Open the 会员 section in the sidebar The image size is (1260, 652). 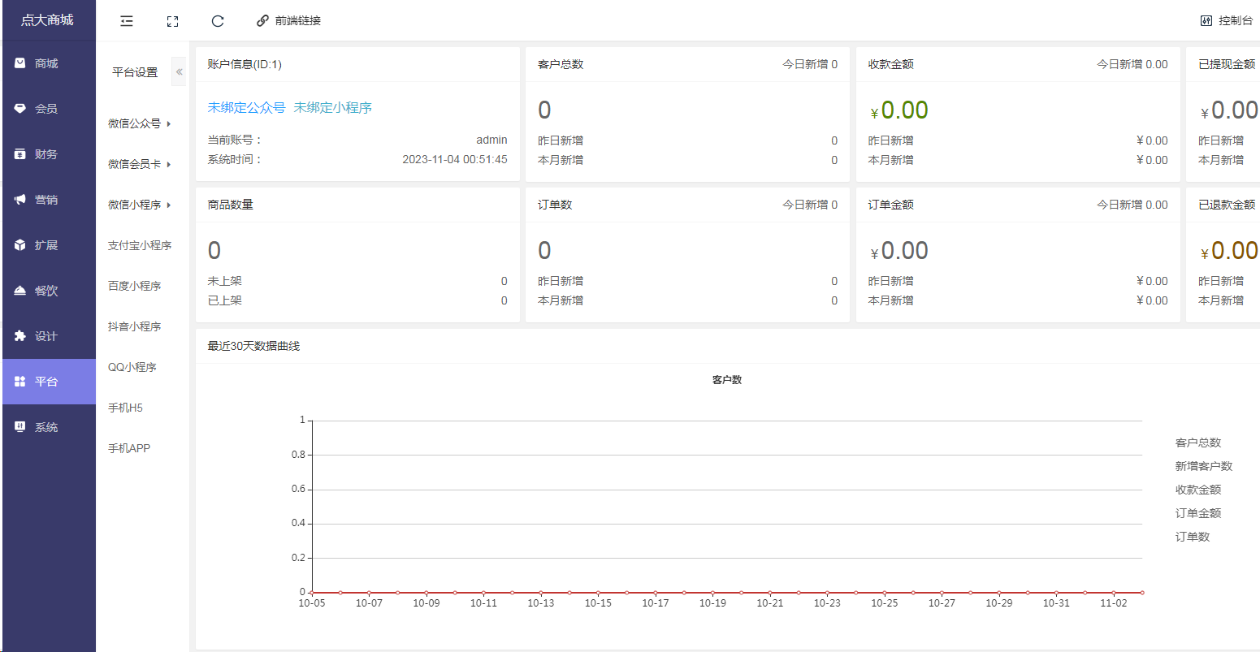coord(49,108)
